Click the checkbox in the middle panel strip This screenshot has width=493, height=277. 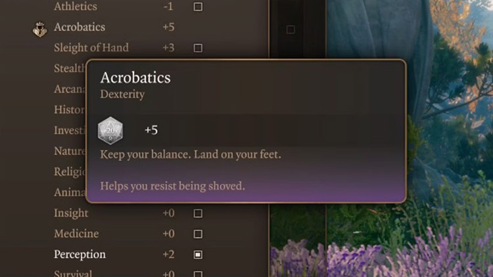291,29
